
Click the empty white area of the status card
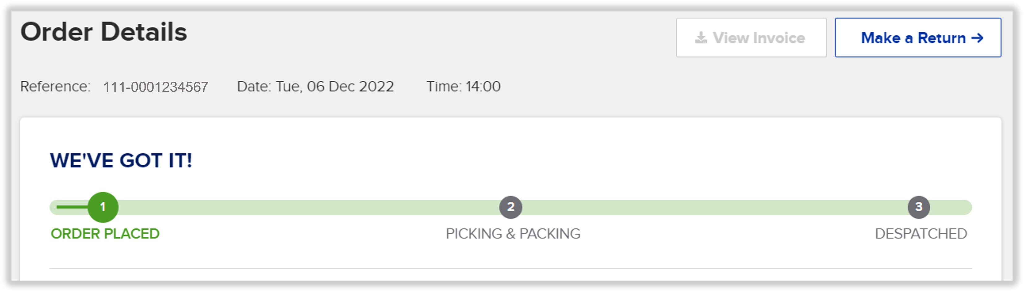tap(557, 159)
